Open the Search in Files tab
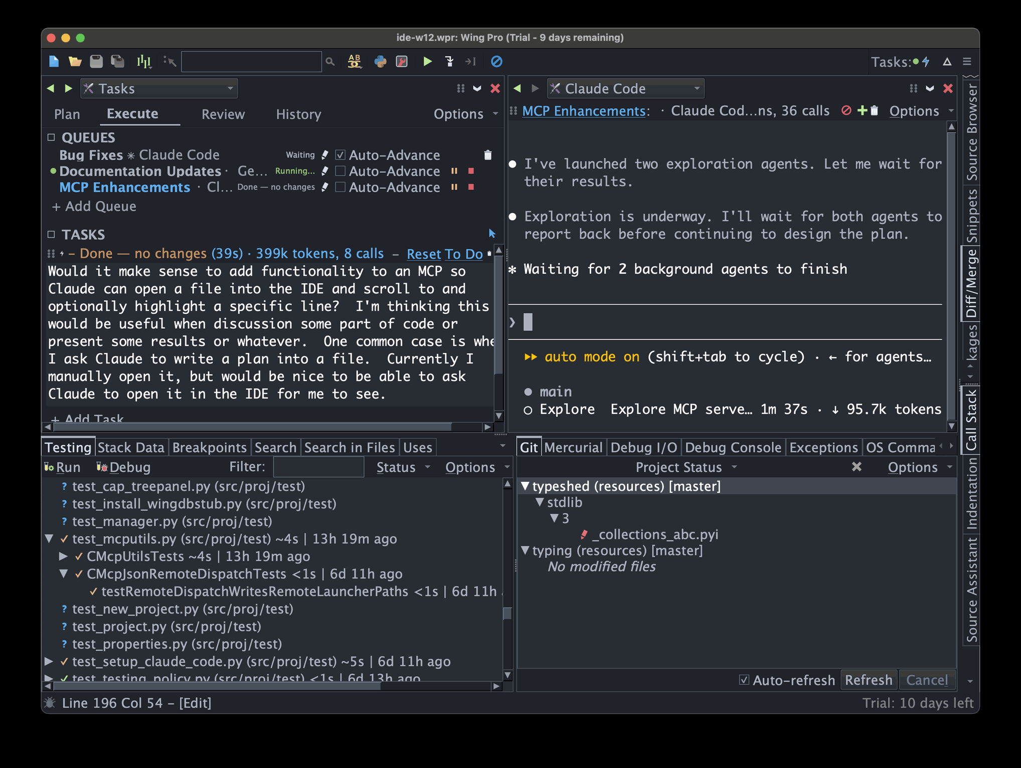This screenshot has width=1021, height=768. click(x=350, y=447)
